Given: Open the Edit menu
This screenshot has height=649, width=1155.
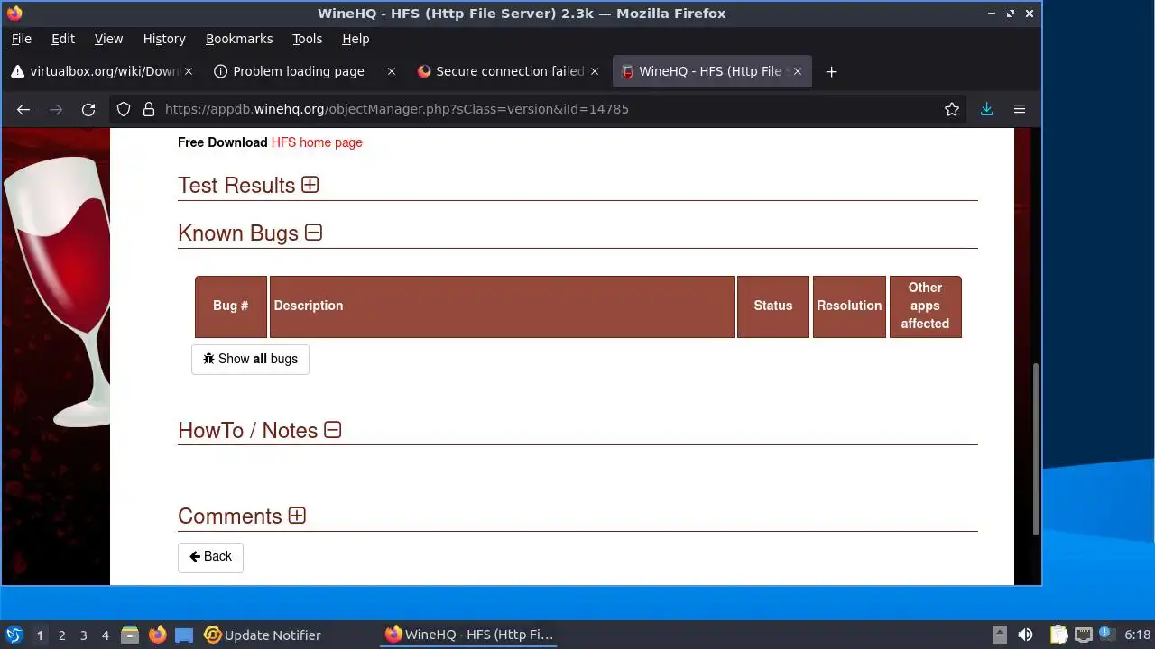Looking at the screenshot, I should tap(63, 39).
